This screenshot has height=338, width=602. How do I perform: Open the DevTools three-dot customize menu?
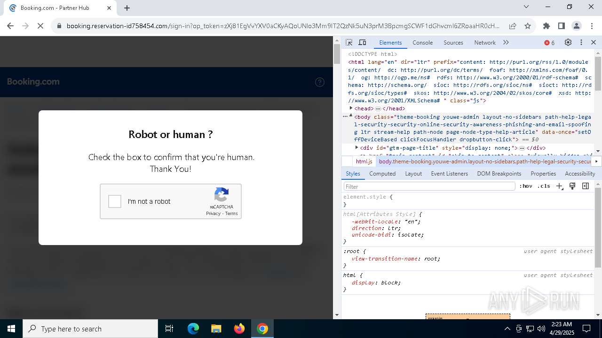(x=581, y=42)
